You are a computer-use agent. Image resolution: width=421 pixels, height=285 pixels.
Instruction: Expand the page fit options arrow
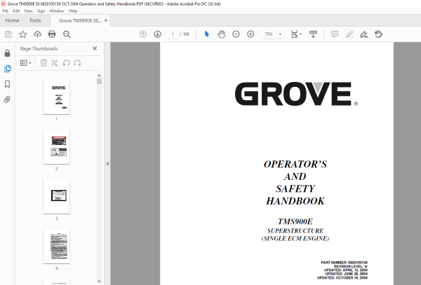pos(300,34)
